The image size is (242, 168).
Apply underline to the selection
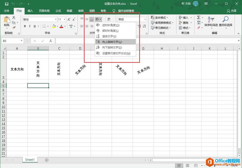(34, 26)
